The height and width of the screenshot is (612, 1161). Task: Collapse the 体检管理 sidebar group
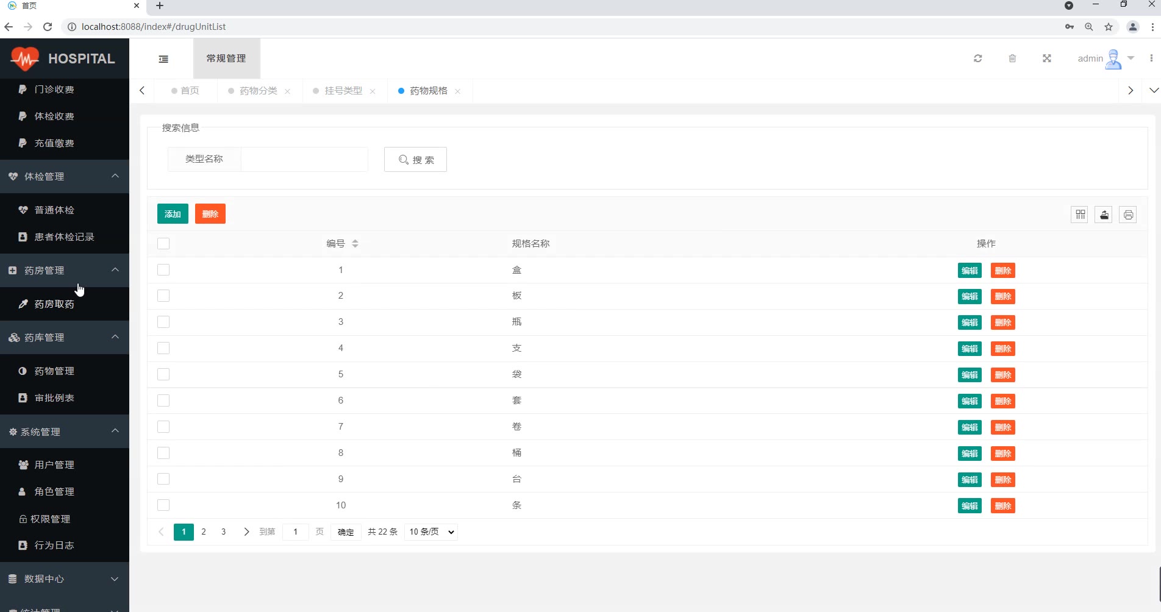pyautogui.click(x=65, y=176)
